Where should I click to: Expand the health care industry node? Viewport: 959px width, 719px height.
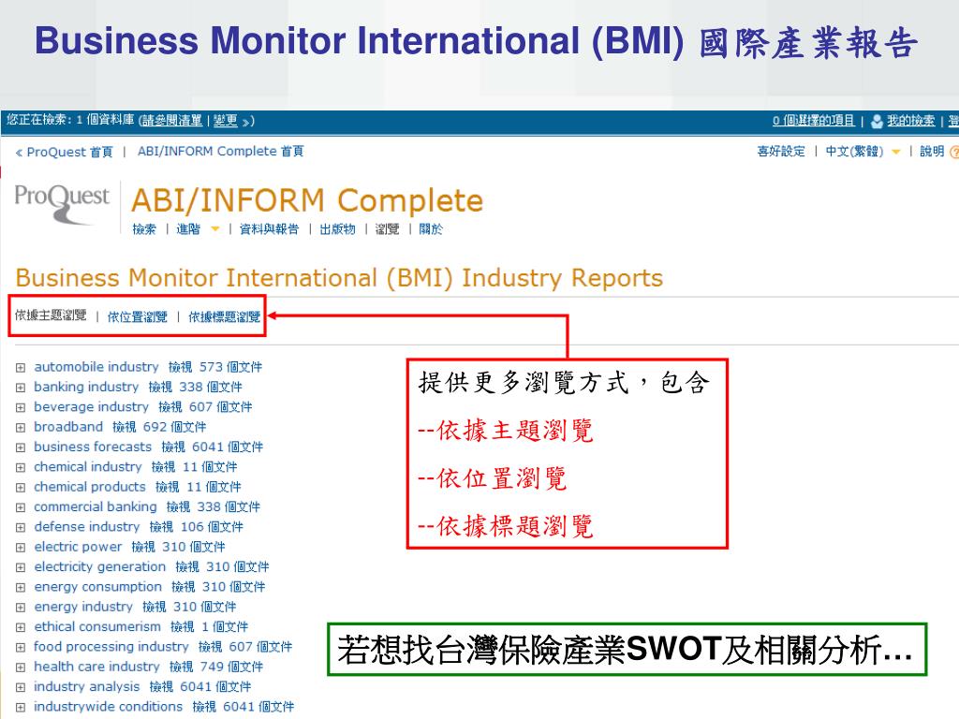point(21,668)
